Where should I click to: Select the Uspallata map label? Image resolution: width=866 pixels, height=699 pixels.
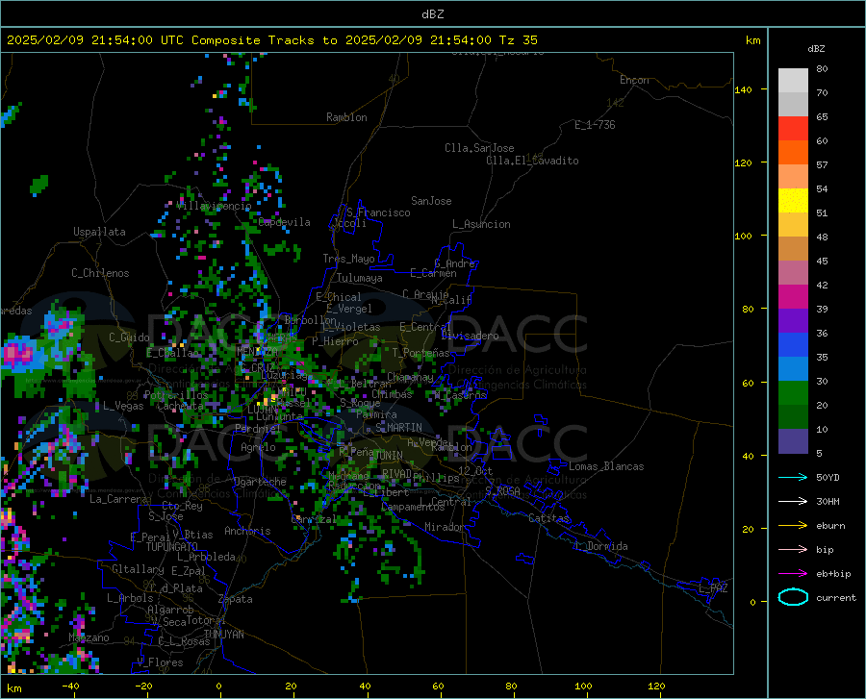pyautogui.click(x=99, y=232)
